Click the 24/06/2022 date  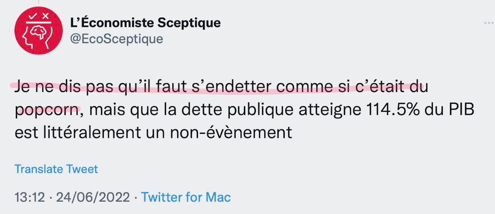(93, 198)
